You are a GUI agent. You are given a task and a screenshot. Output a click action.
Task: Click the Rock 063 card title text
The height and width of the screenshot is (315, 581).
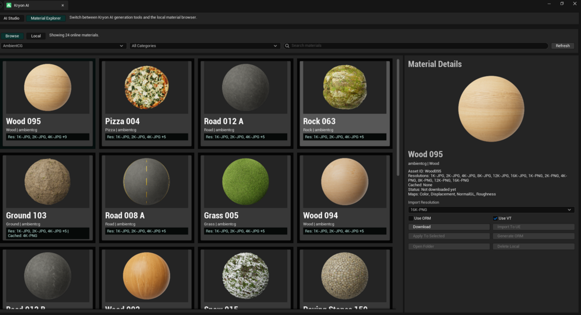[319, 121]
